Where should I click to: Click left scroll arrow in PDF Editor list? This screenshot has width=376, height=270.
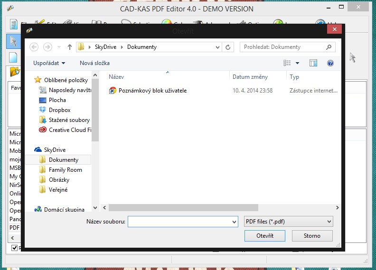coord(12,238)
